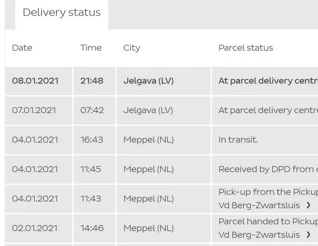Viewport: 318px width, 246px height.
Task: Click the Parcel status column header
Action: click(x=246, y=48)
